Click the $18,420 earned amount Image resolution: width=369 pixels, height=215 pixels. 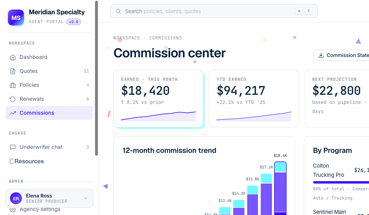coord(145,91)
